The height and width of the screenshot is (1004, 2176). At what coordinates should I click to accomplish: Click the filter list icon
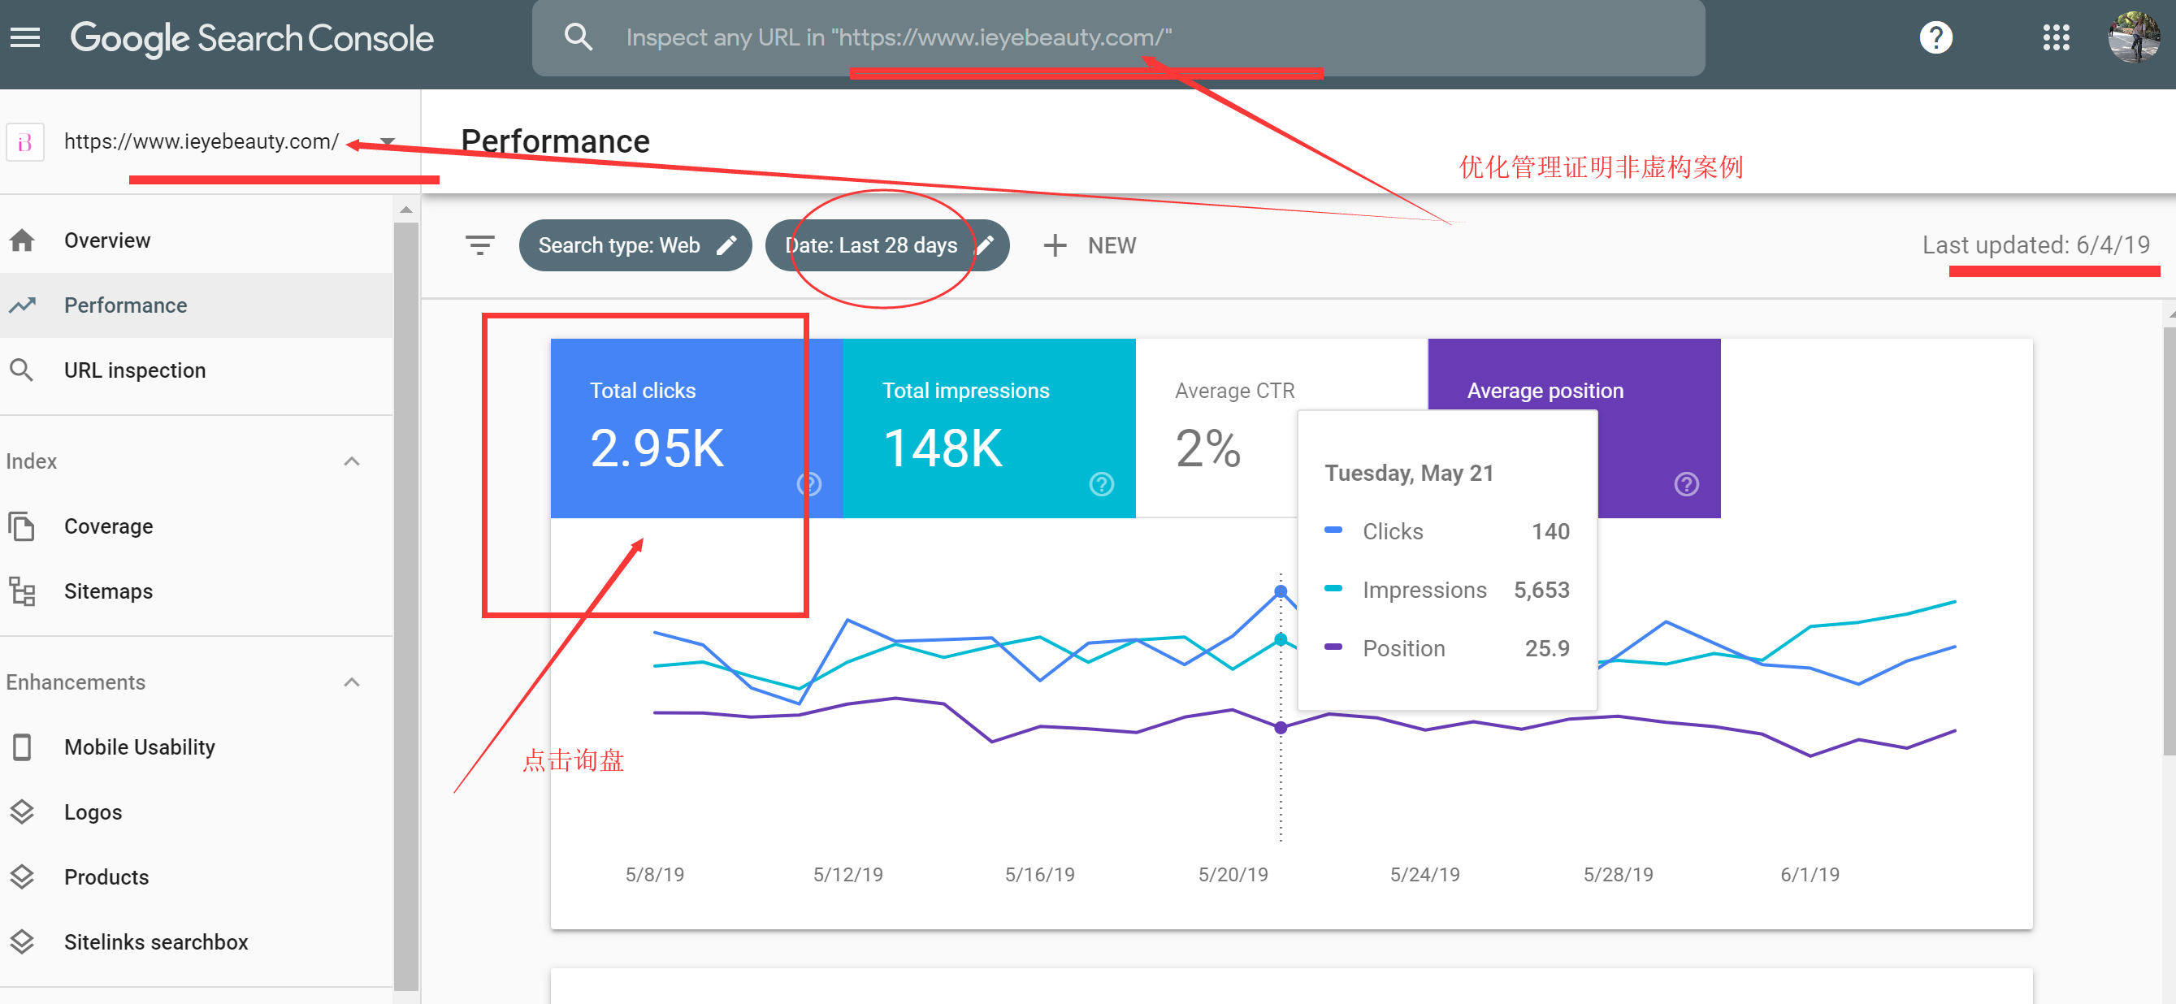tap(479, 246)
